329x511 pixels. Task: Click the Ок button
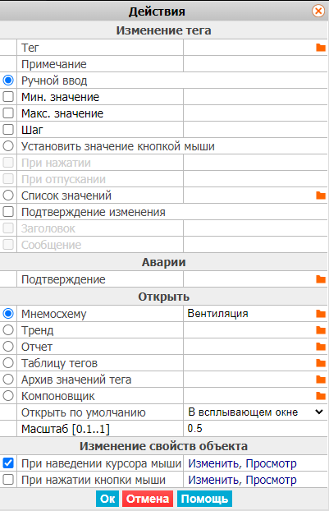point(107,499)
